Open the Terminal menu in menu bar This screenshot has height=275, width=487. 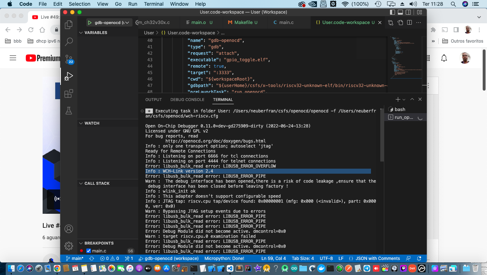tap(154, 4)
